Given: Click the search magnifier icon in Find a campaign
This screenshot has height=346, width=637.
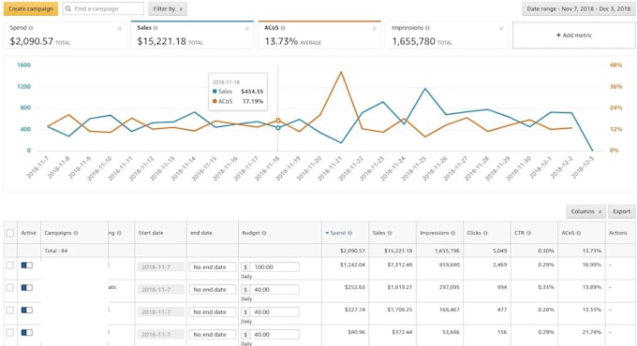Looking at the screenshot, I should (x=68, y=8).
